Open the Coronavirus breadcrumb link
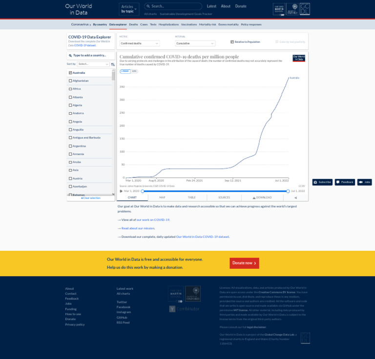This screenshot has width=375, height=359. click(x=80, y=24)
